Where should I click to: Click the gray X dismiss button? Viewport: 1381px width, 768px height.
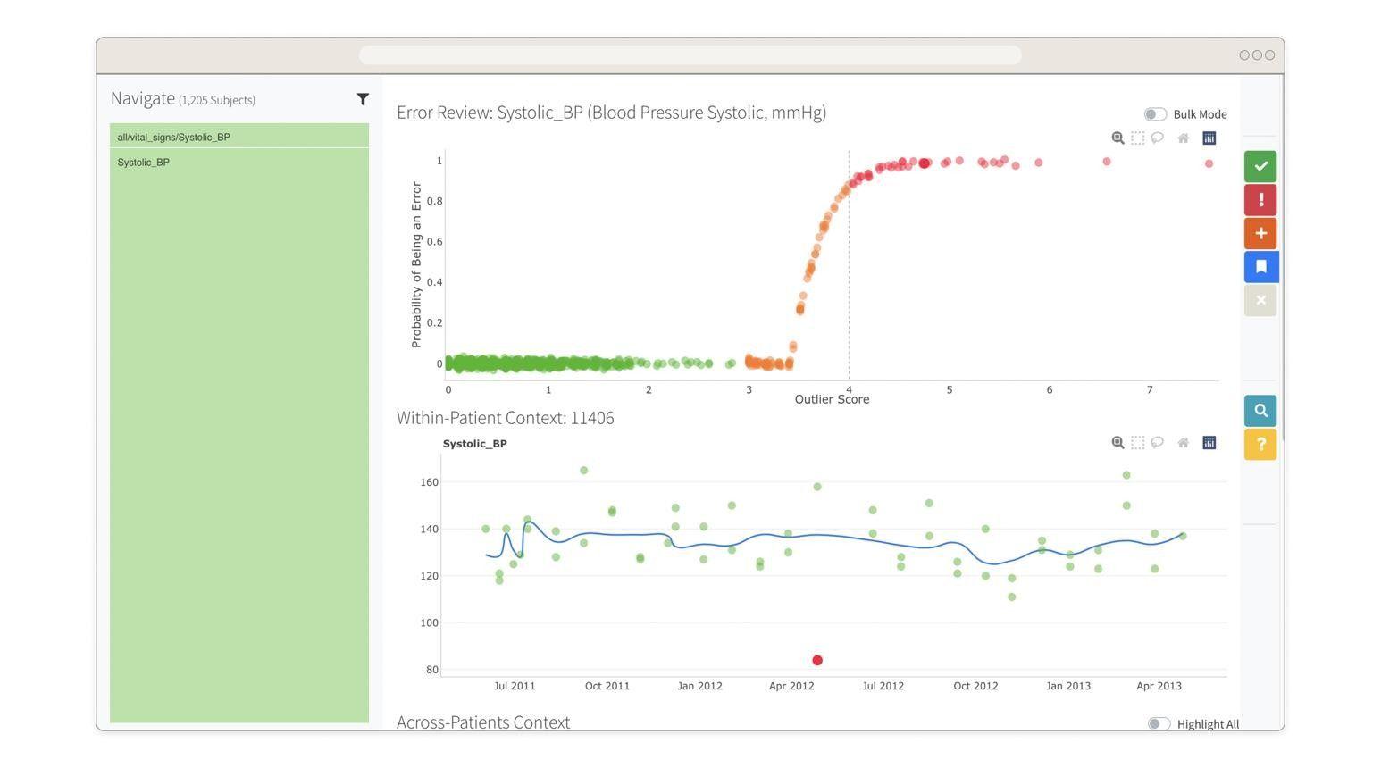pos(1260,300)
